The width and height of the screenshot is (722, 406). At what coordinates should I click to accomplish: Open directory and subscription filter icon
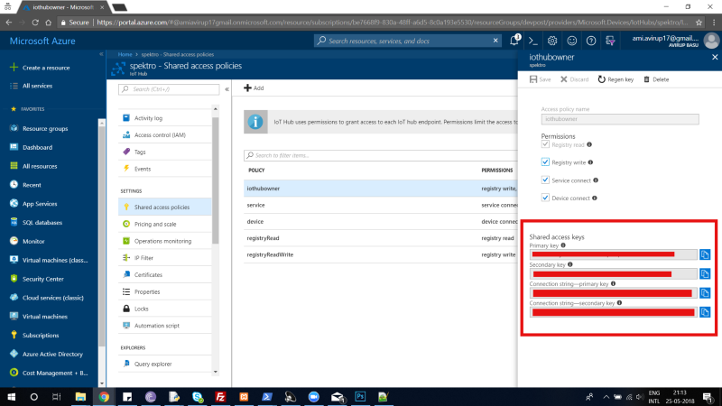click(x=610, y=41)
